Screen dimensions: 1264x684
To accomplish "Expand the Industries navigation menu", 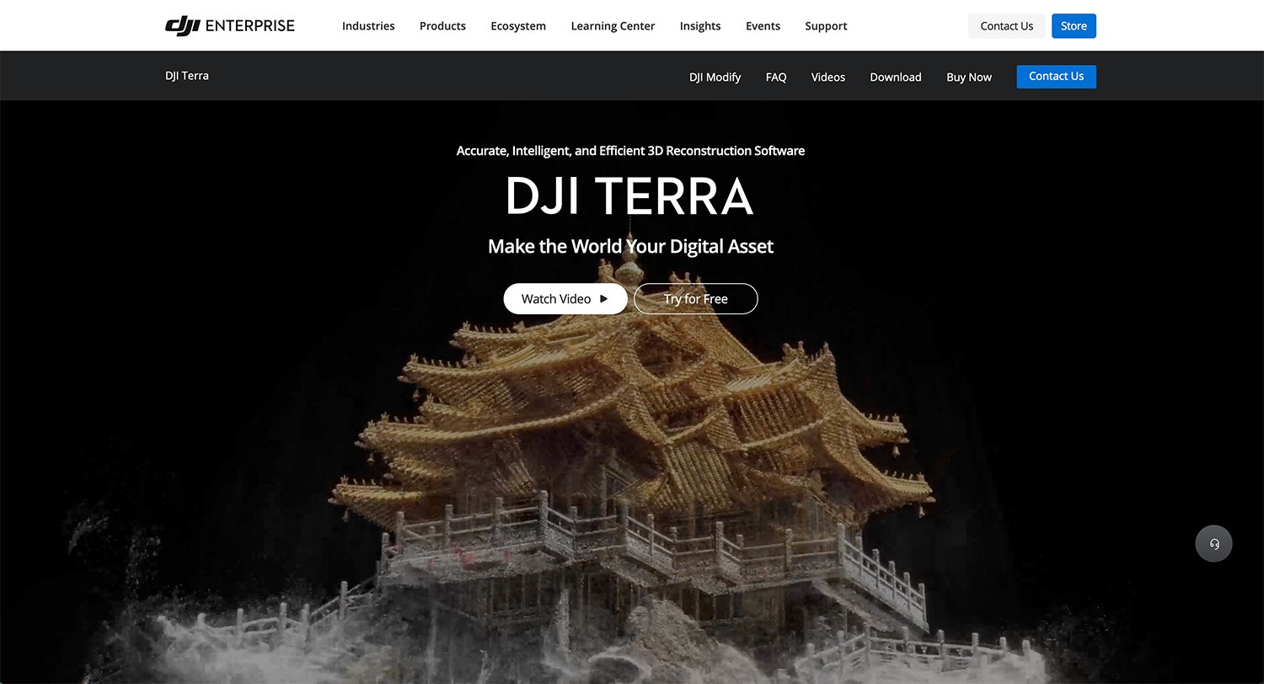I will pos(368,25).
